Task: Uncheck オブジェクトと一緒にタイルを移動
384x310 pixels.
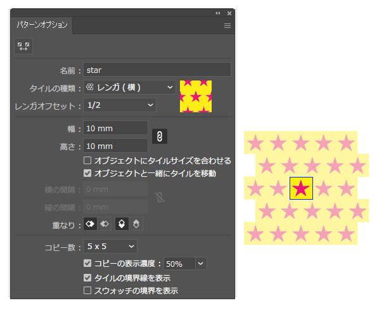Action: click(88, 172)
